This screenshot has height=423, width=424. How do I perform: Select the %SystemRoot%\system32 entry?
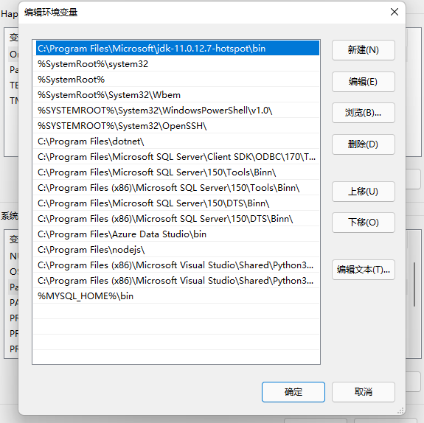(x=176, y=64)
